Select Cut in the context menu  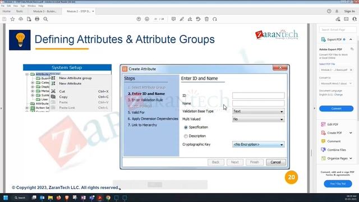point(62,91)
